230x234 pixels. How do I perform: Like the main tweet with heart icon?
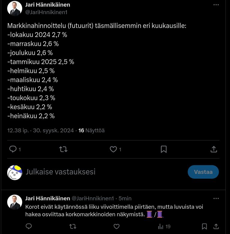point(113,149)
